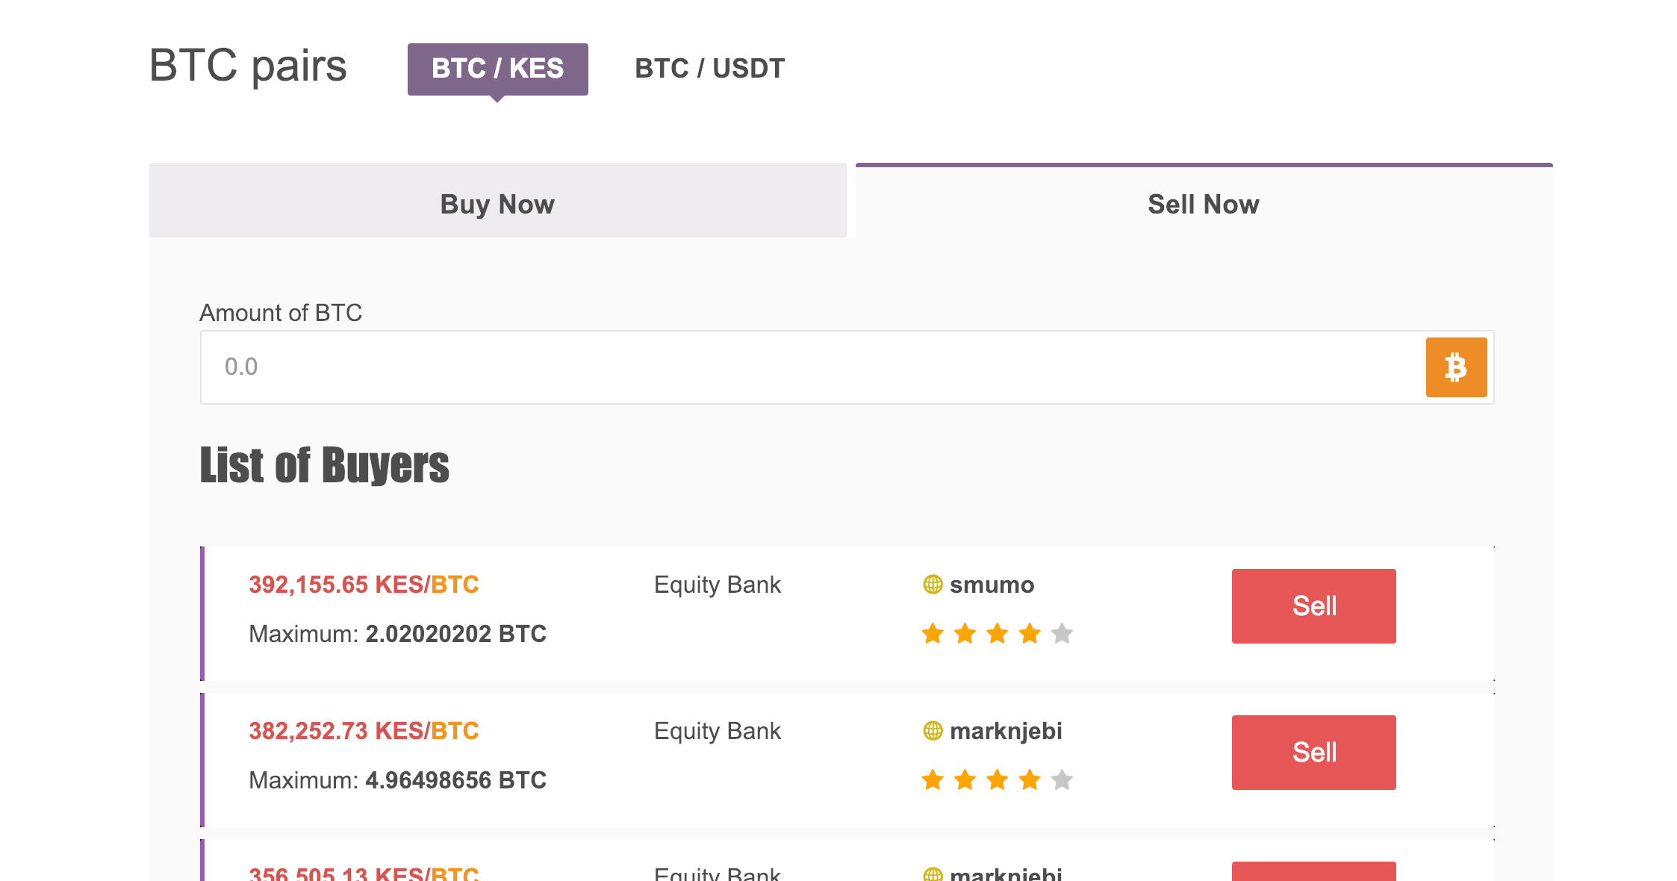The image size is (1677, 881).
Task: Switch to the BTC / USDT pair
Action: (x=709, y=68)
